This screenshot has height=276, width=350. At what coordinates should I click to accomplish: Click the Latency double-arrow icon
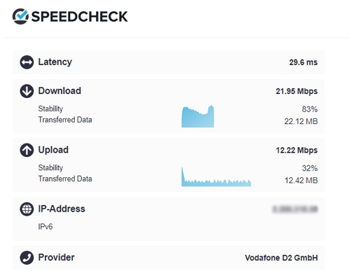pos(27,62)
